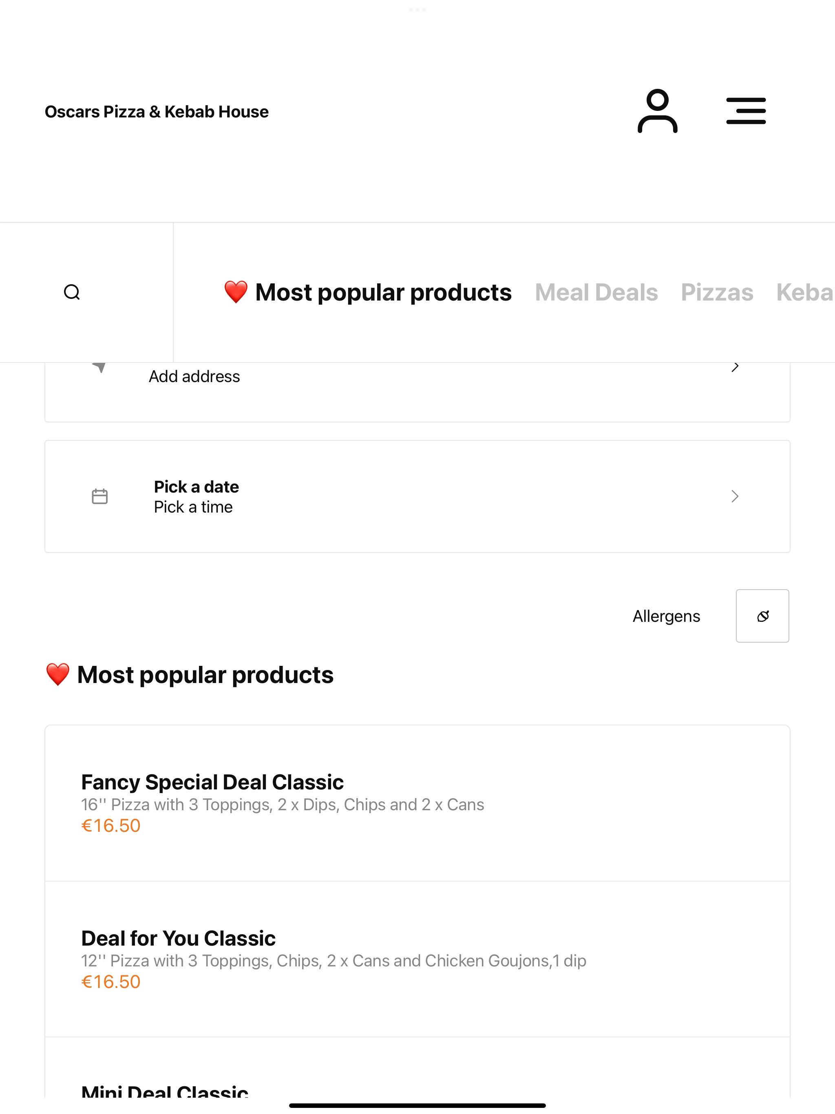
Task: Click the red heart icon in the category bar
Action: (x=236, y=292)
